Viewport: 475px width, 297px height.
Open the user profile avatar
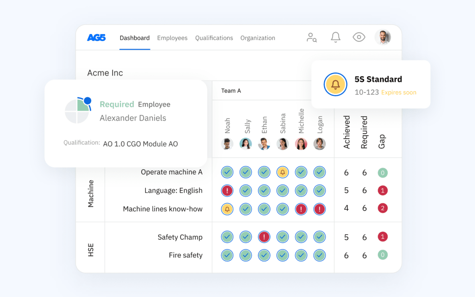coord(383,37)
